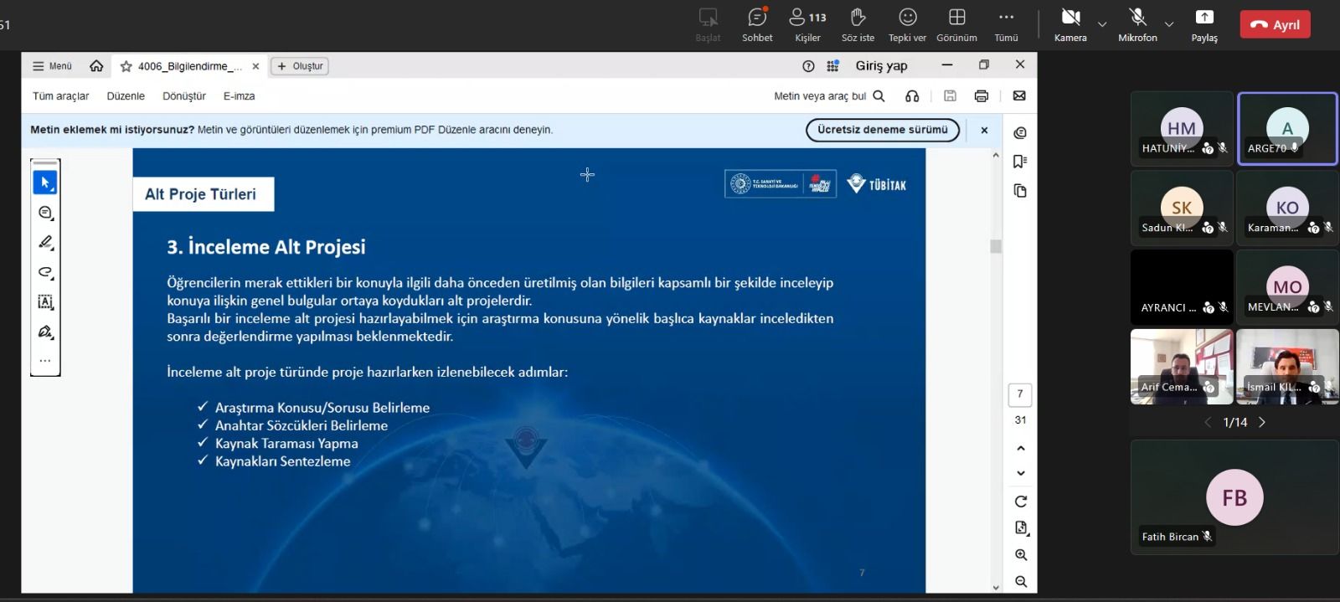Open Tepki ver reactions
The height and width of the screenshot is (602, 1340).
907,24
